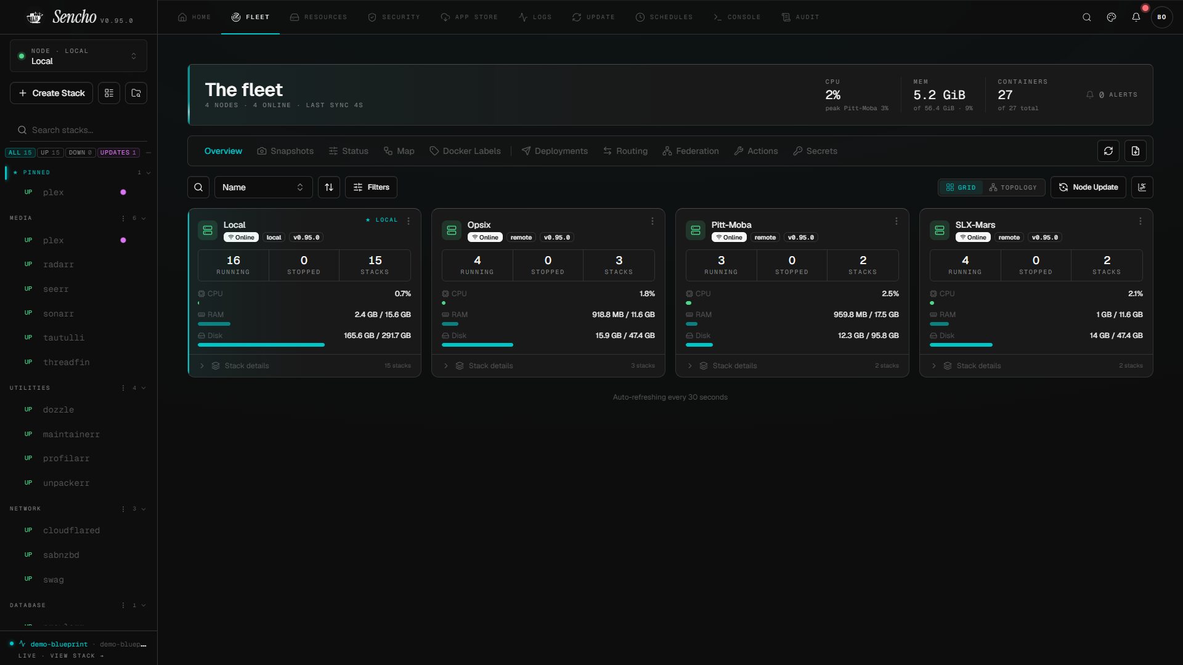
Task: Click the SLX-Mars node server icon
Action: [x=940, y=230]
